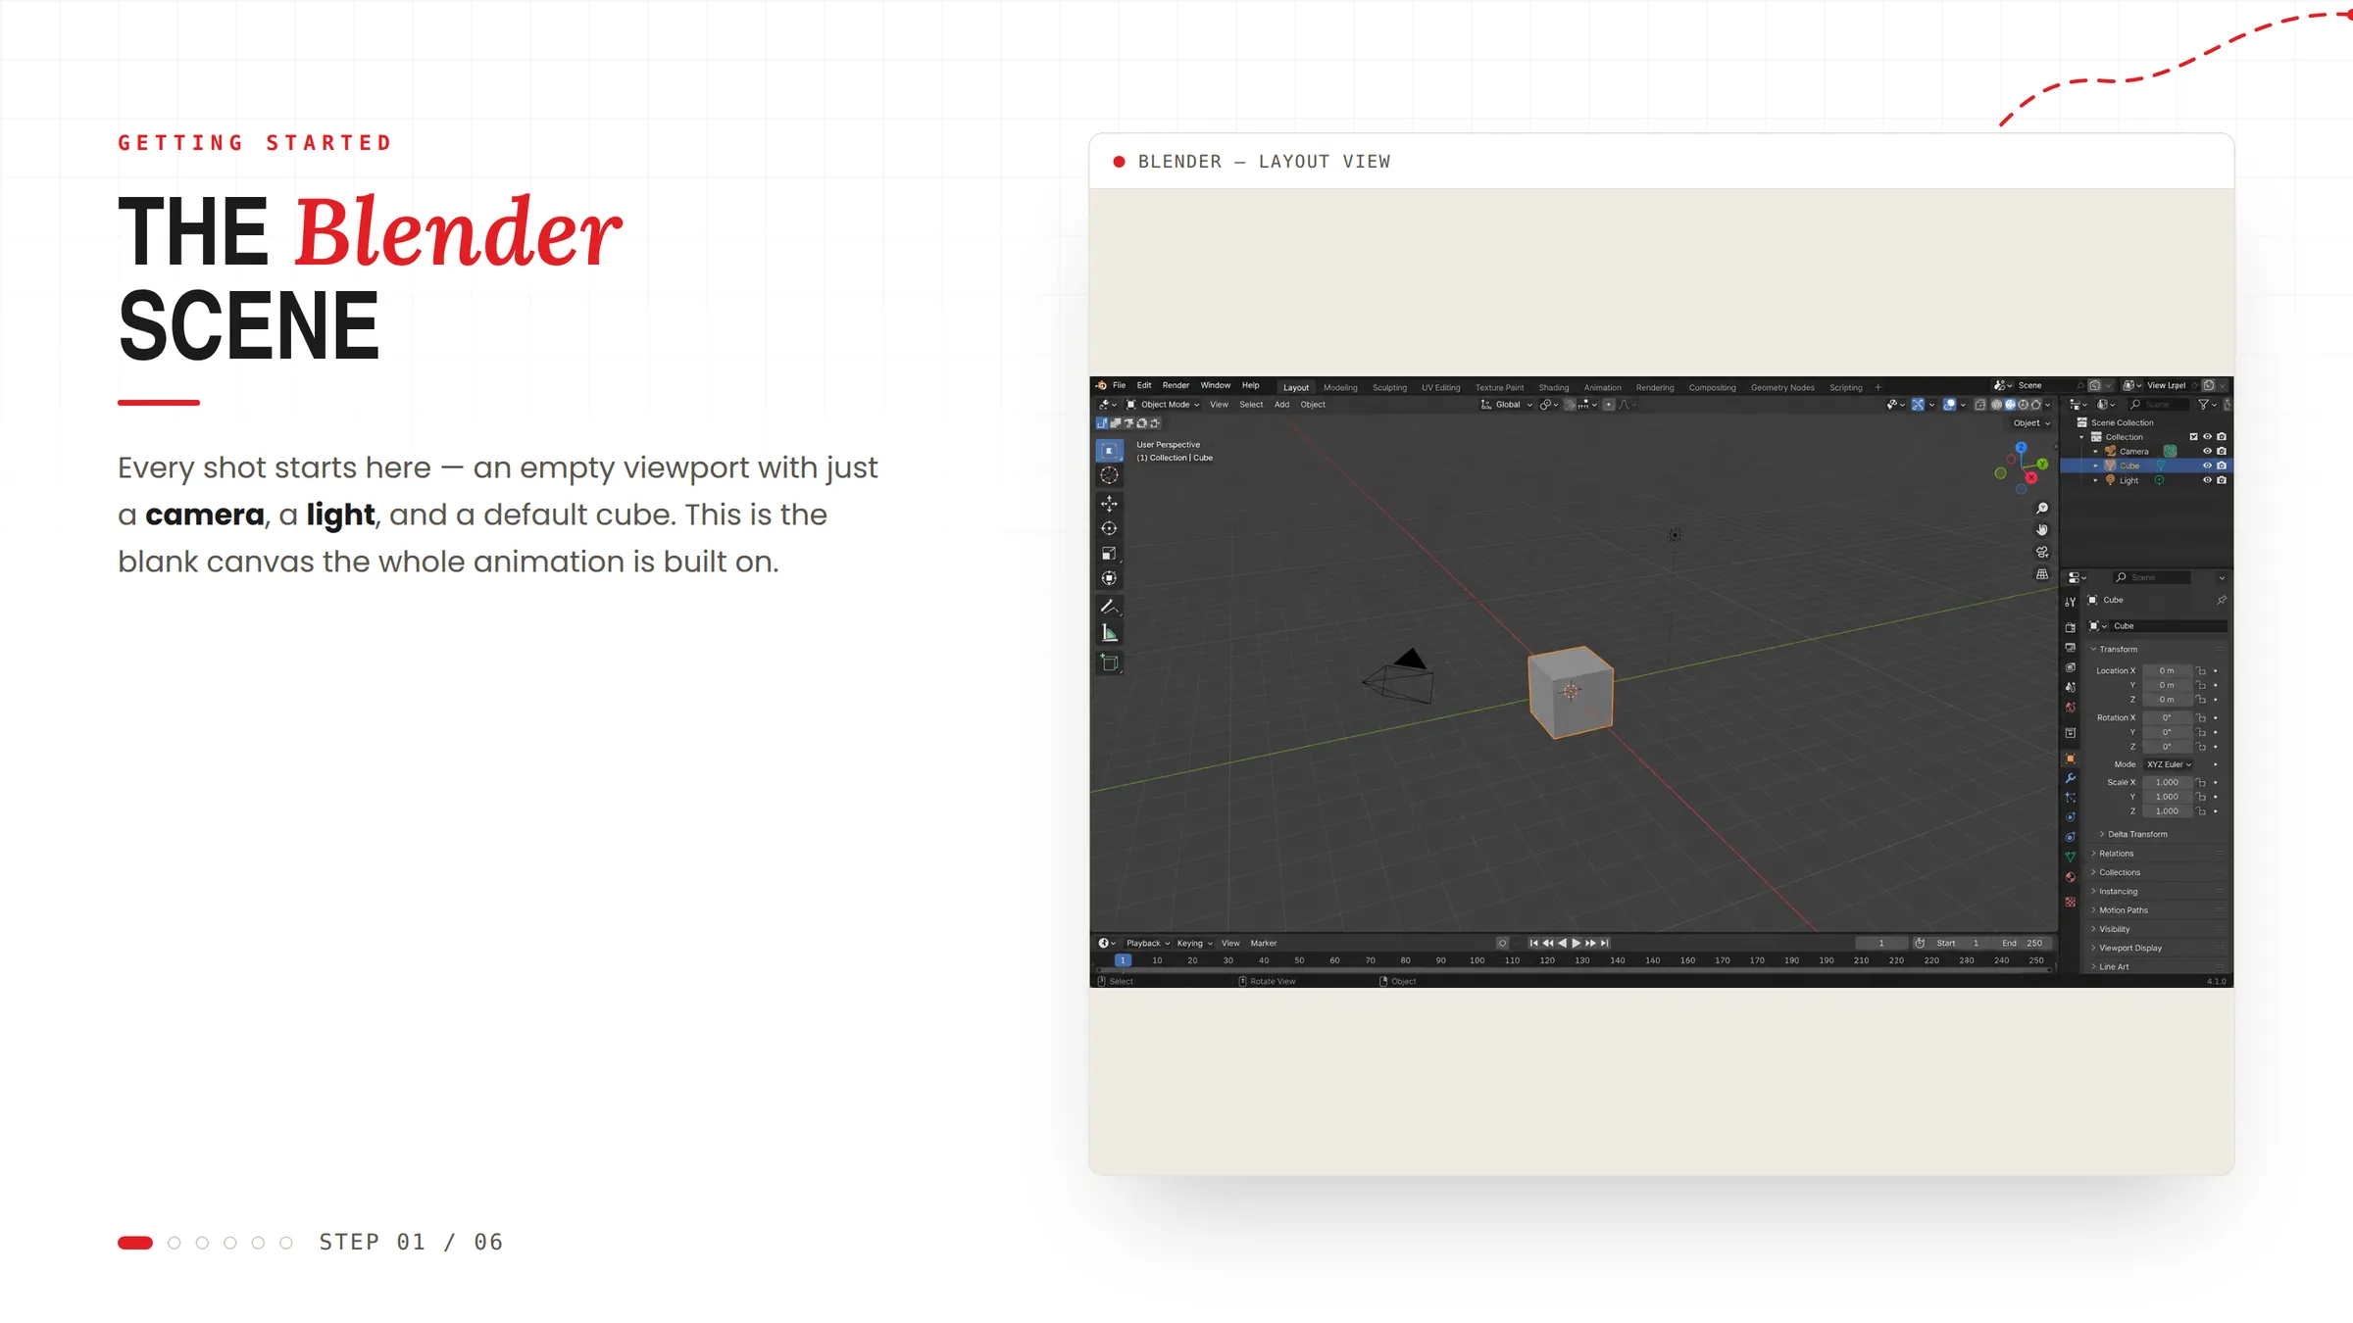Hide Camera in viewport via eye icon

point(2208,452)
